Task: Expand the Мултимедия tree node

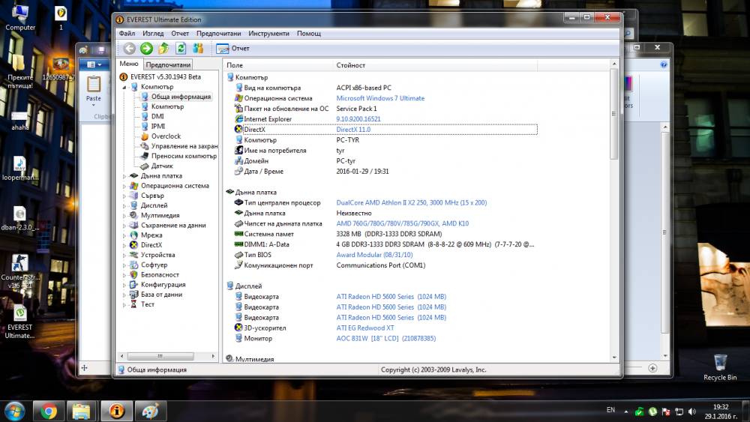Action: [x=124, y=216]
